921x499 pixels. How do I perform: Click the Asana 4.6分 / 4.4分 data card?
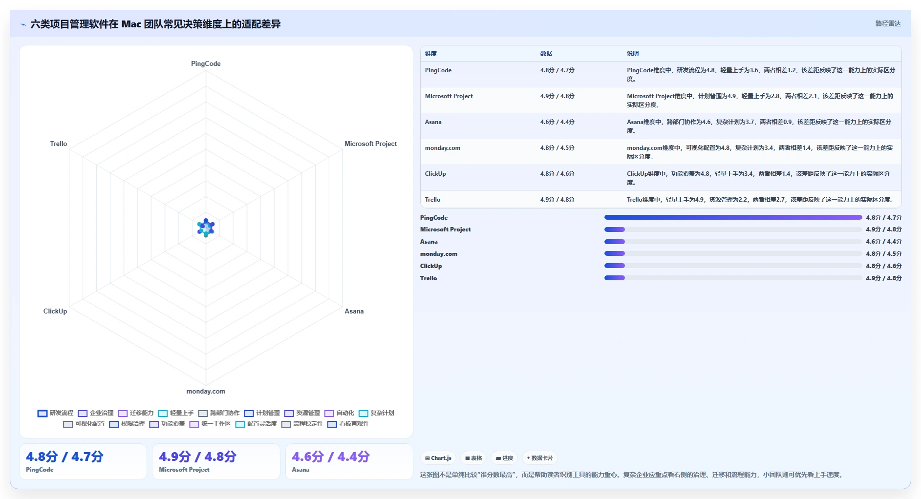349,461
